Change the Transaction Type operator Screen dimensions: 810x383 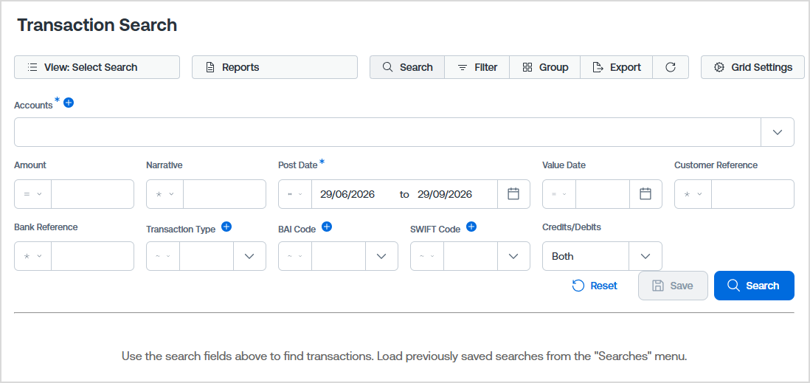click(163, 256)
